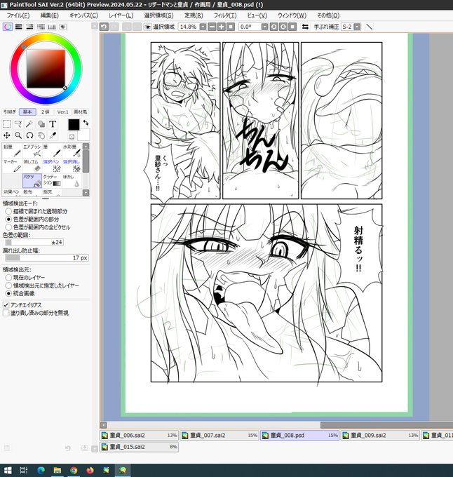Select the eyedropper tool
453x477 pixels.
pos(53,135)
